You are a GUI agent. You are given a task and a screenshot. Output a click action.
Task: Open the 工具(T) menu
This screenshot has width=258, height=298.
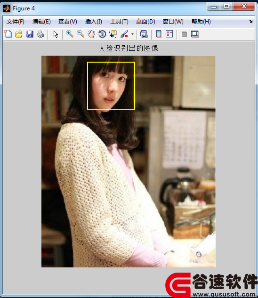coord(119,22)
